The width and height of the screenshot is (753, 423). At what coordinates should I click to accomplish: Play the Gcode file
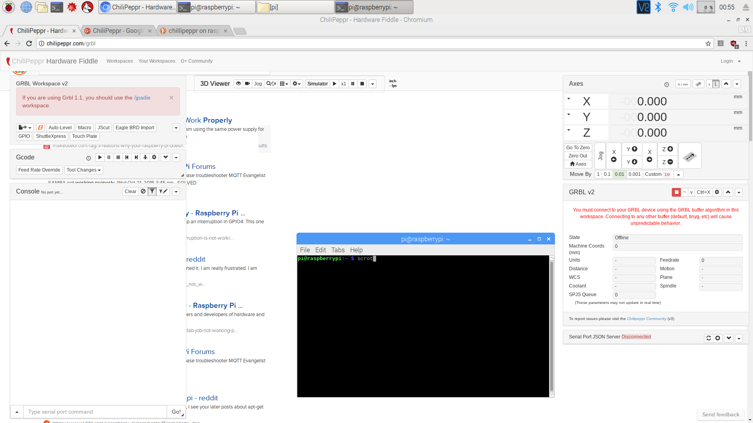point(100,157)
